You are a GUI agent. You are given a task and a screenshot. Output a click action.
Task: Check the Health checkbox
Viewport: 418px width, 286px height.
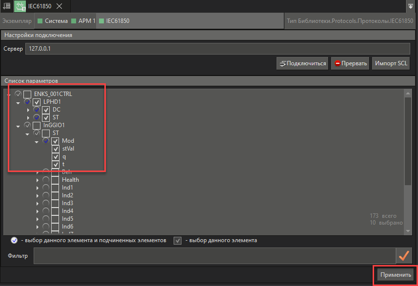pyautogui.click(x=55, y=180)
